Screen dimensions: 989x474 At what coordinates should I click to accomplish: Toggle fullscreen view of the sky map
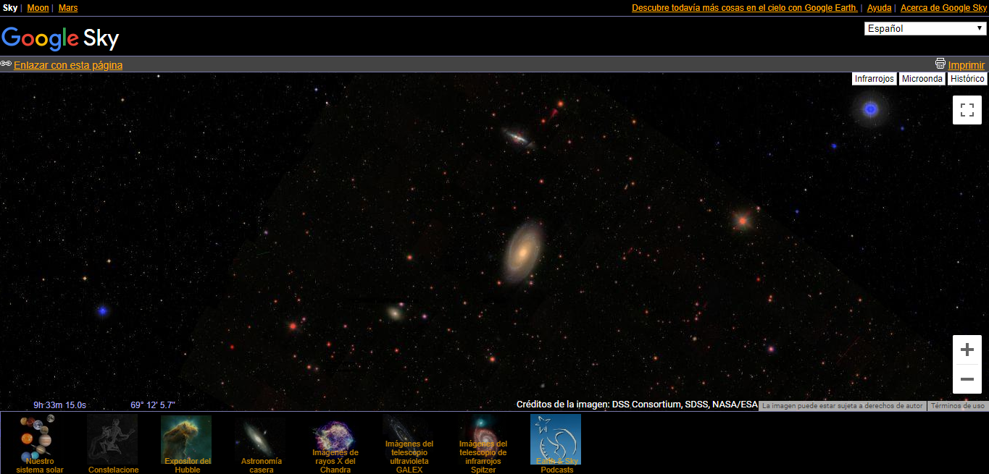[967, 110]
